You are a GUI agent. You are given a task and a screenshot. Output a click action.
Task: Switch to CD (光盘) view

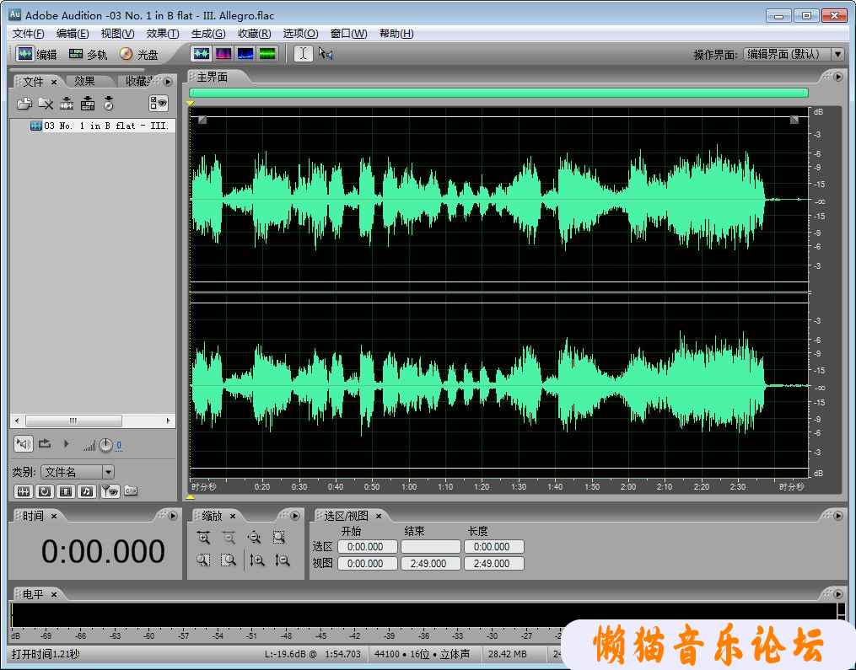(138, 54)
